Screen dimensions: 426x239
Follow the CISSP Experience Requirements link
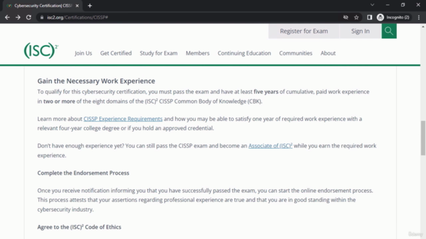122,119
